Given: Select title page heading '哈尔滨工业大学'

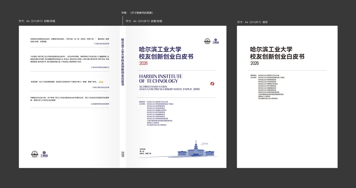Looking at the screenshot, I should tap(271, 49).
